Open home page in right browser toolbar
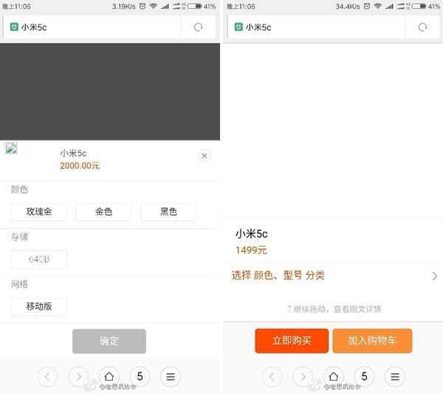This screenshot has width=443, height=394. (334, 376)
